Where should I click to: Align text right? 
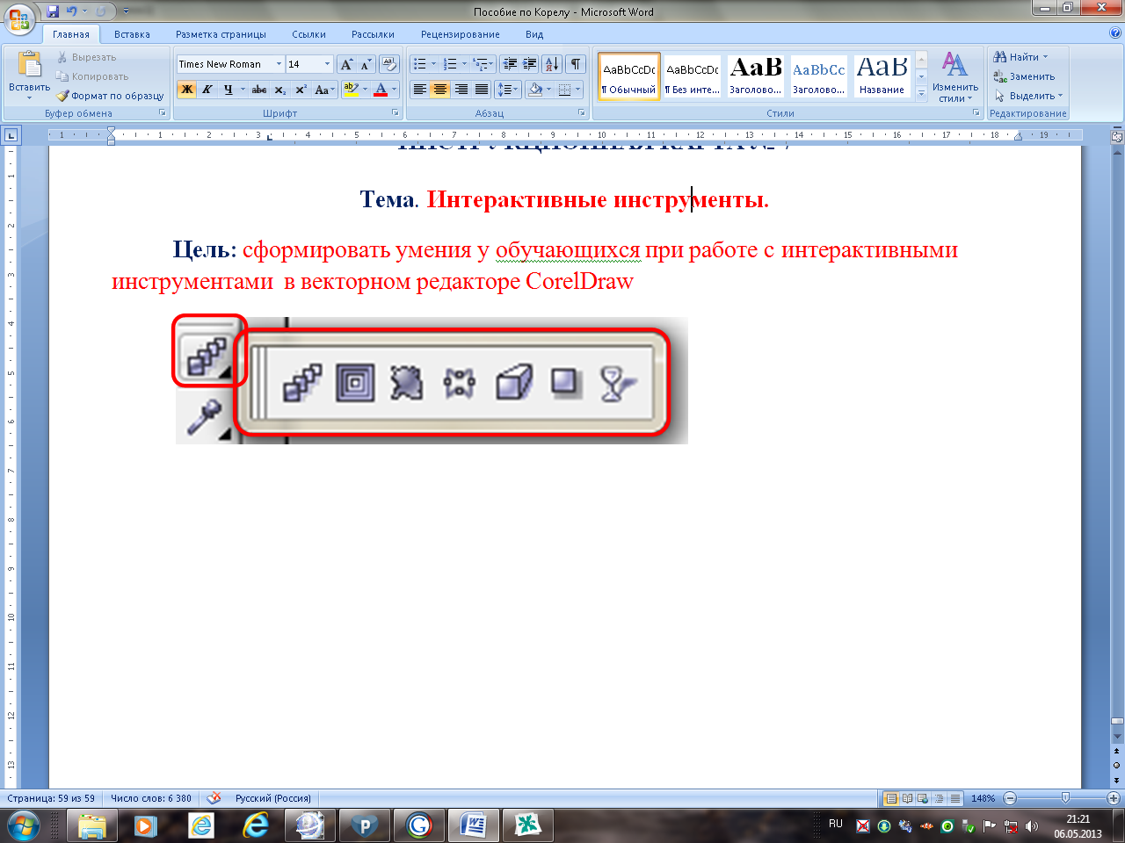click(461, 90)
